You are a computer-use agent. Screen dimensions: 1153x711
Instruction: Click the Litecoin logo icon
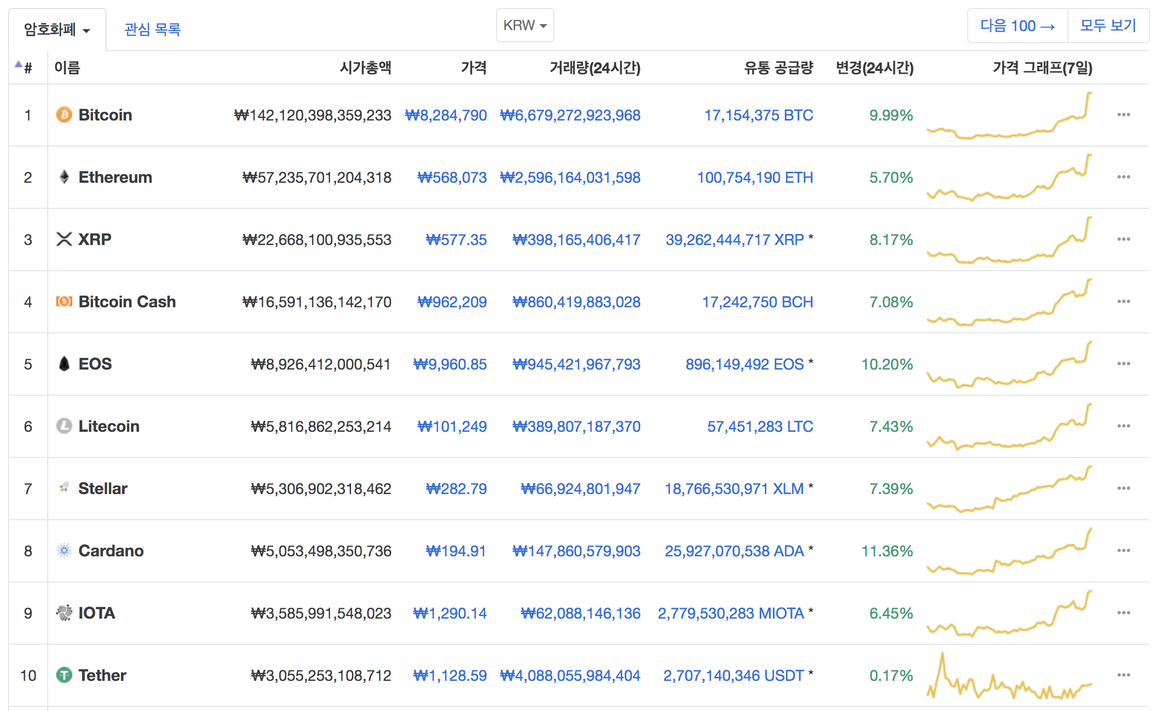[64, 426]
